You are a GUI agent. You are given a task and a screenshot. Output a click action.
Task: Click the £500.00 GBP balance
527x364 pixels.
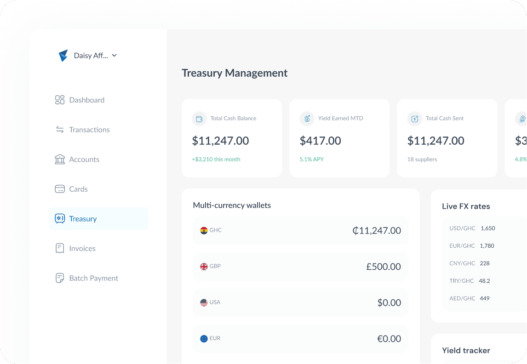coord(384,267)
